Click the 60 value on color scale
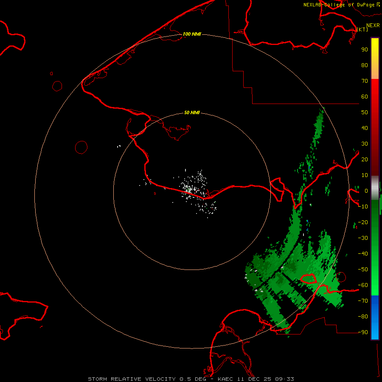This screenshot has width=382, height=382. tap(365, 96)
